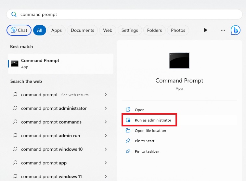The image size is (246, 181).
Task: Click search icon beside 'command prompt administrator'
Action: click(x=15, y=108)
